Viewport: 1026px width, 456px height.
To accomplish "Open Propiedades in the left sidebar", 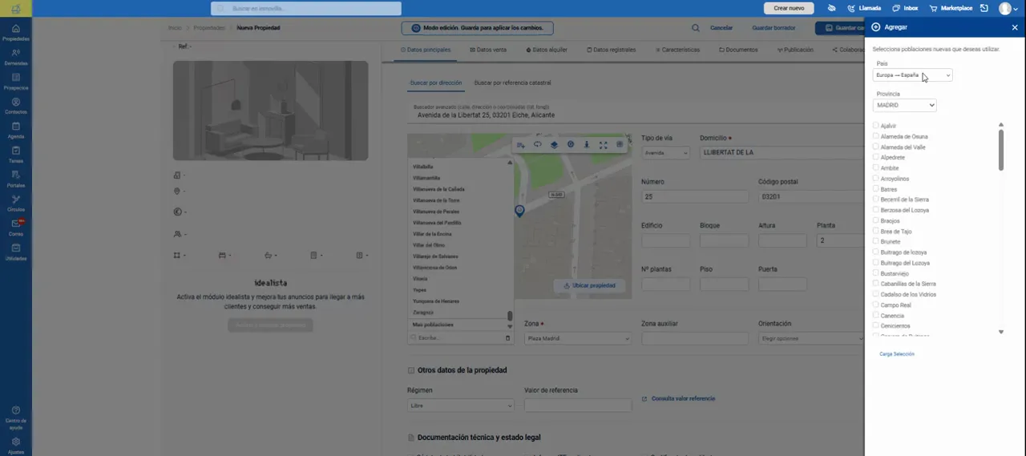I will coord(15,33).
